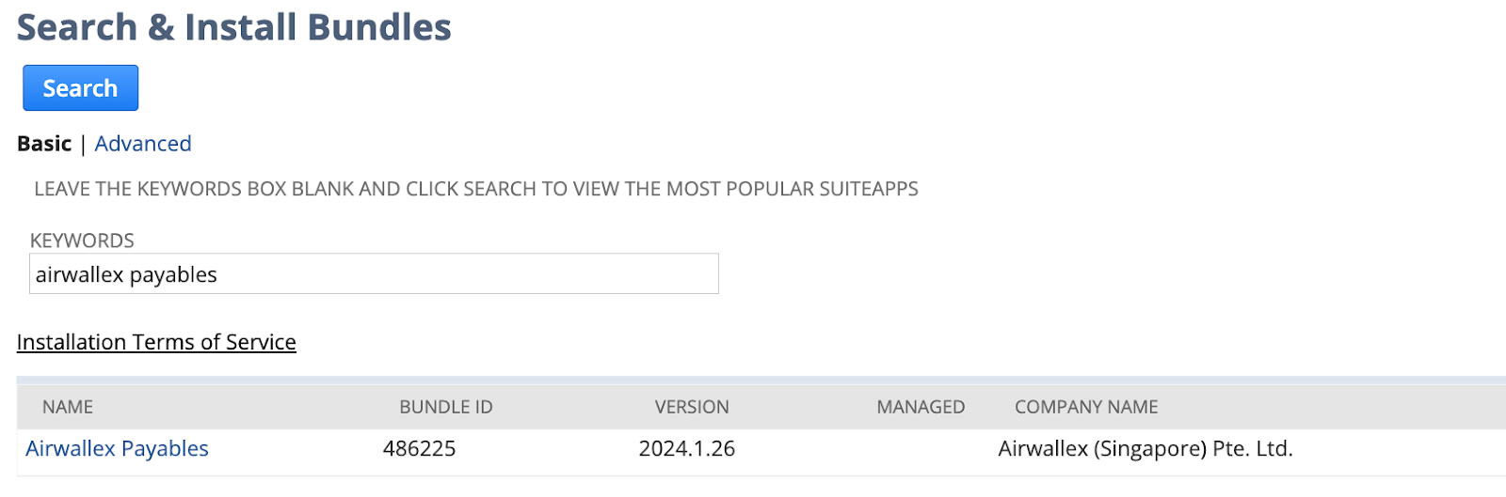Click the most popular SuiteApps instruction text
Screen dimensions: 1506x497
(476, 189)
